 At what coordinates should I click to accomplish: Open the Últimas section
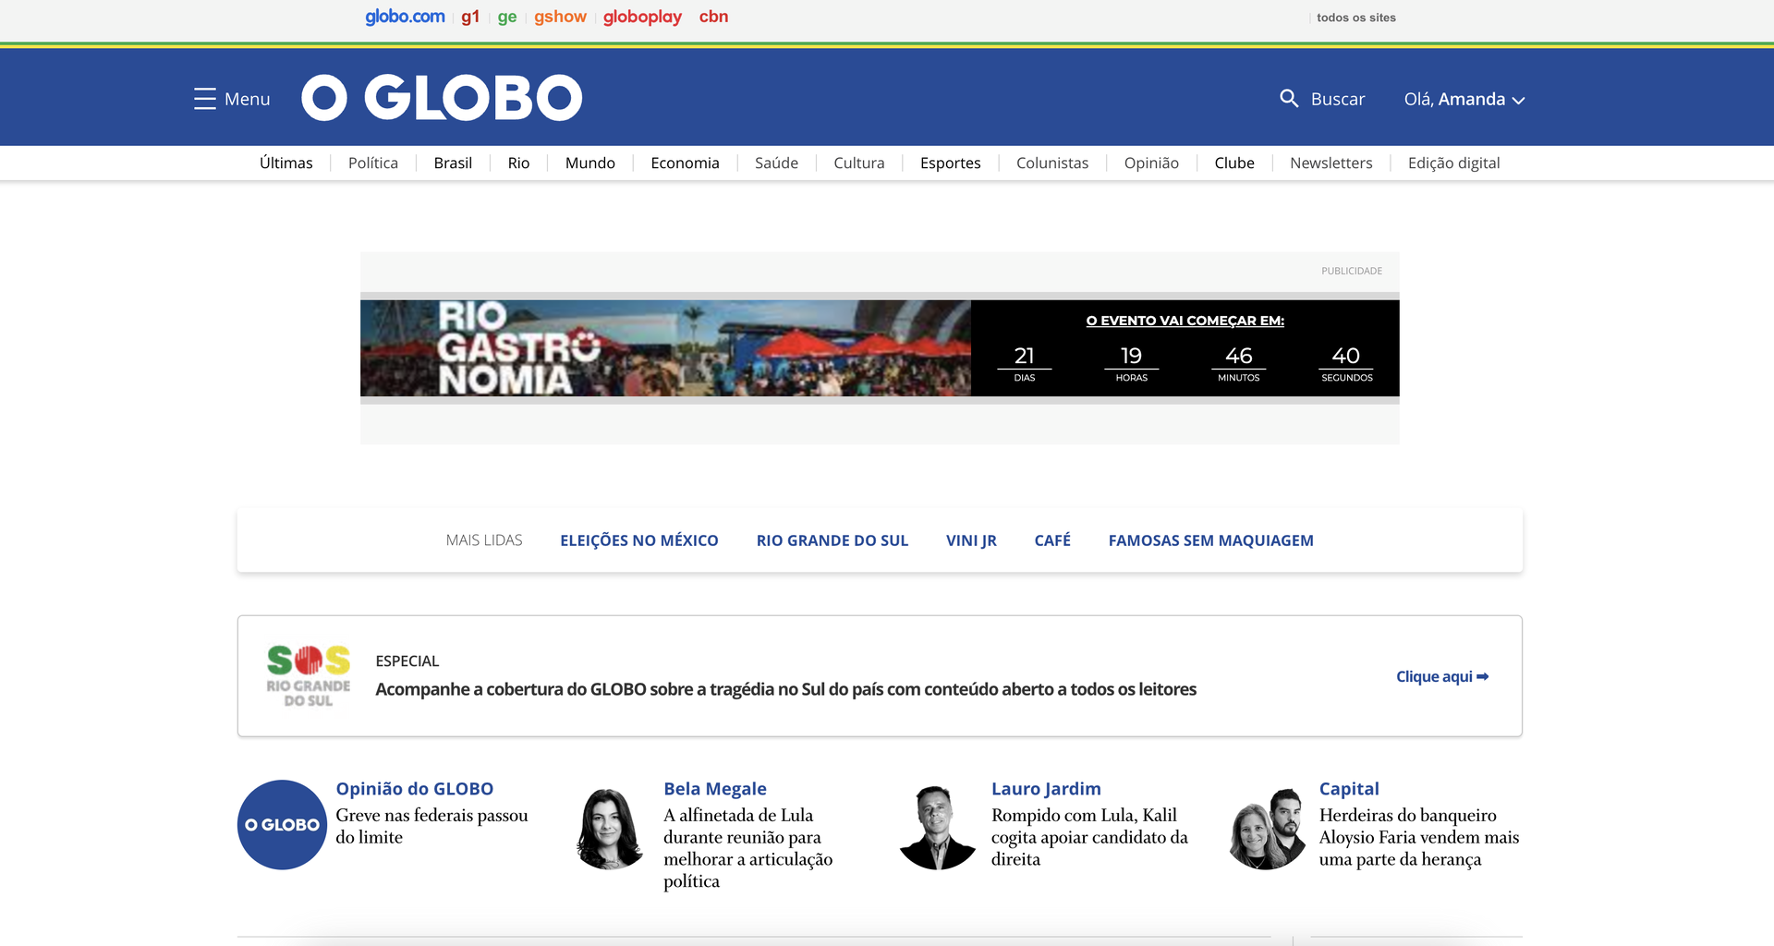click(286, 163)
